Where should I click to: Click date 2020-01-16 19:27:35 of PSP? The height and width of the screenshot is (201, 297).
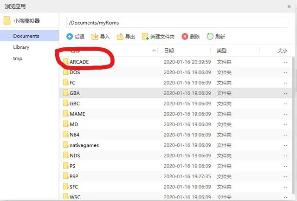pyautogui.click(x=187, y=176)
